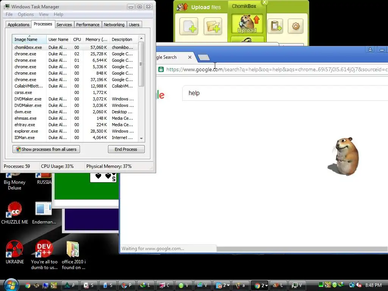Viewport: 388px width, 291px height.
Task: Click the taskbar button labeled C
Action: 165,285
